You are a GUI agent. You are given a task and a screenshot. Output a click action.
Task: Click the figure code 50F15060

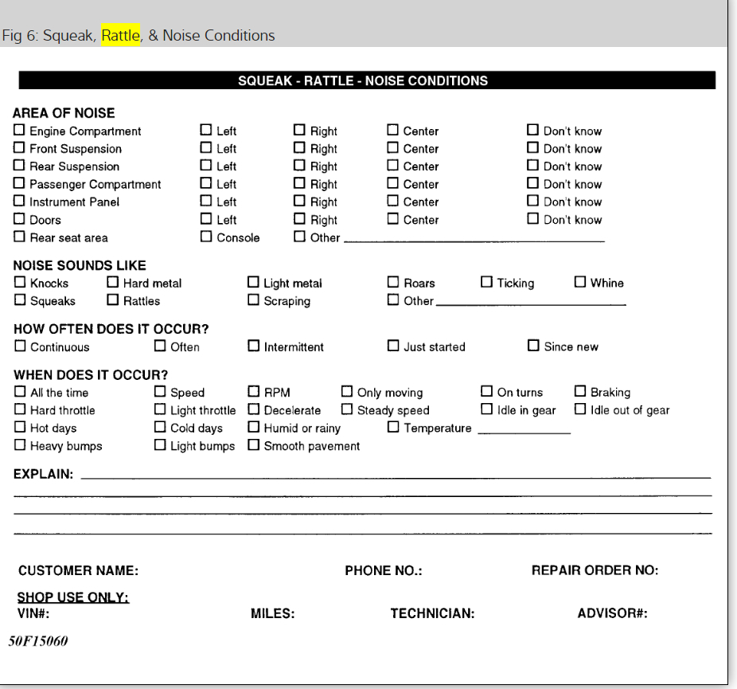point(38,641)
